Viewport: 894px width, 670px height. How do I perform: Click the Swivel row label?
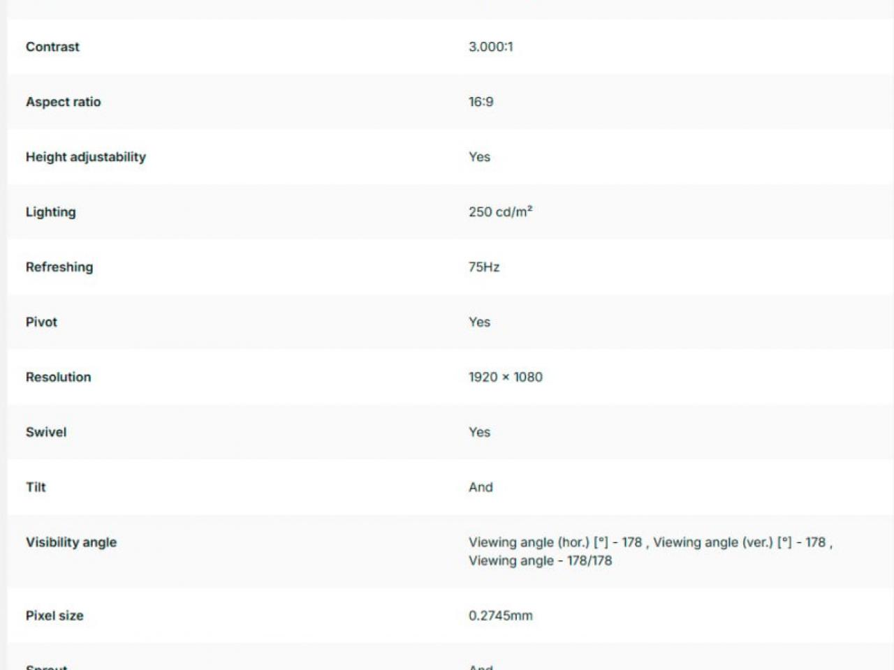[x=46, y=433]
